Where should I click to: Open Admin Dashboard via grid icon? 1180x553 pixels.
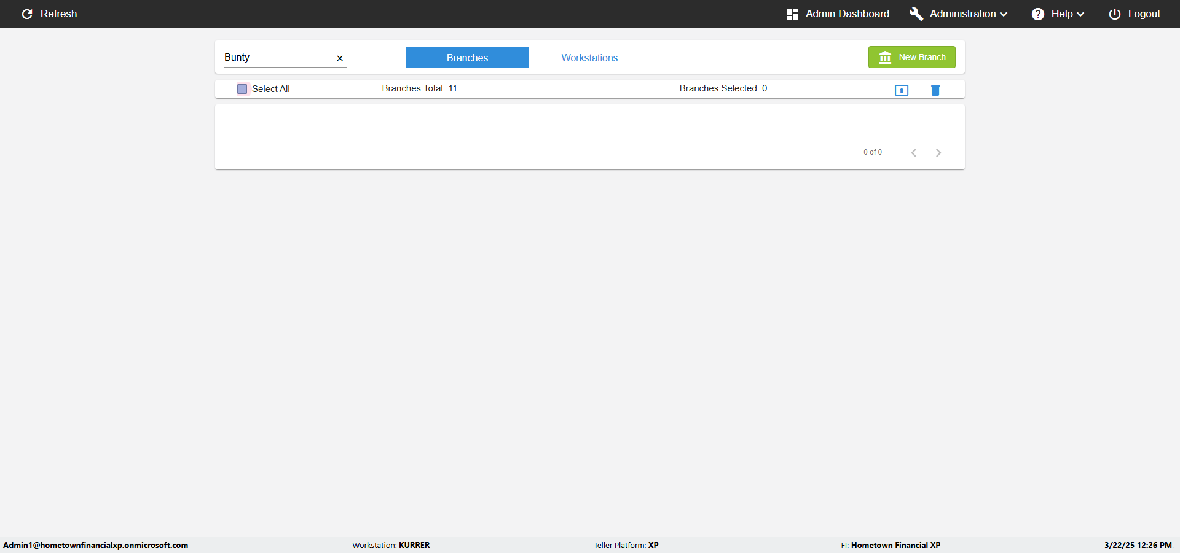tap(792, 14)
